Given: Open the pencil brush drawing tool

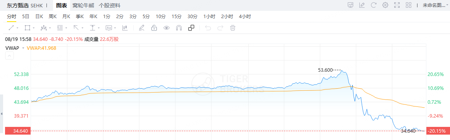Looking at the screenshot, I should [x=141, y=28].
